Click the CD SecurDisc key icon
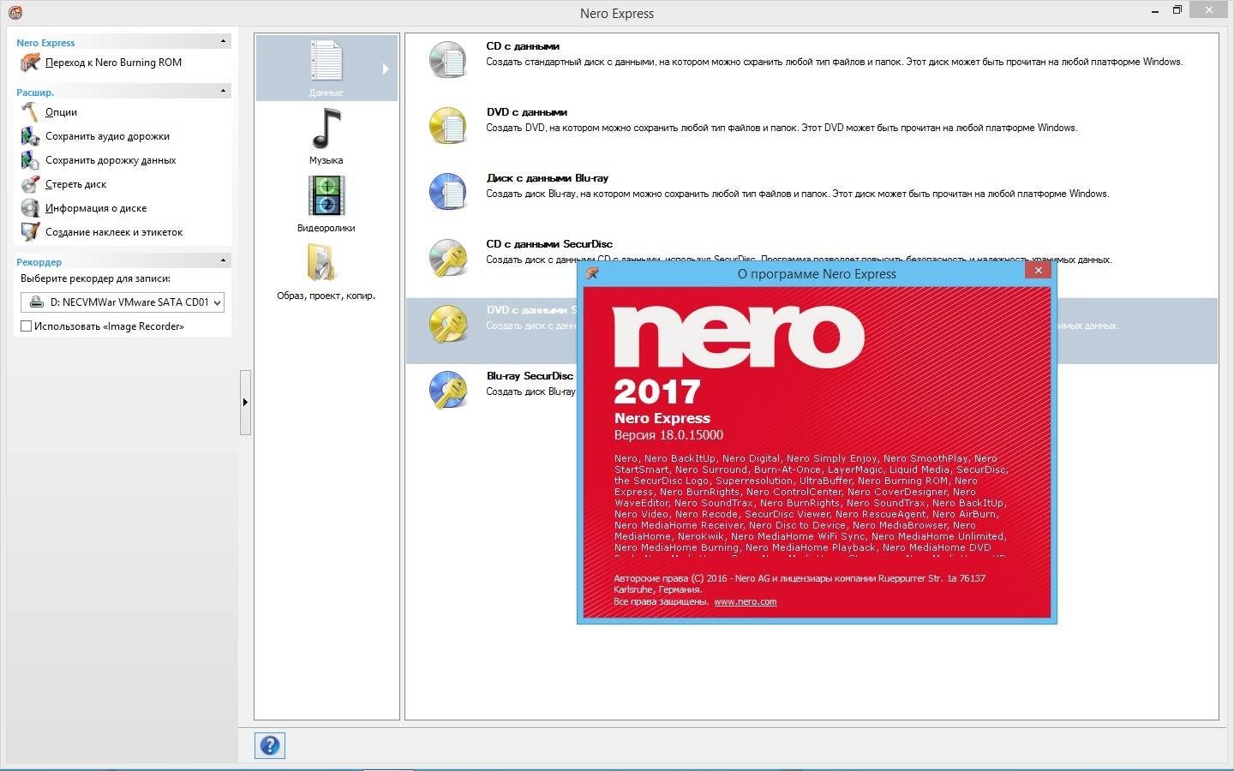Viewport: 1234px width, 771px height. 448,258
